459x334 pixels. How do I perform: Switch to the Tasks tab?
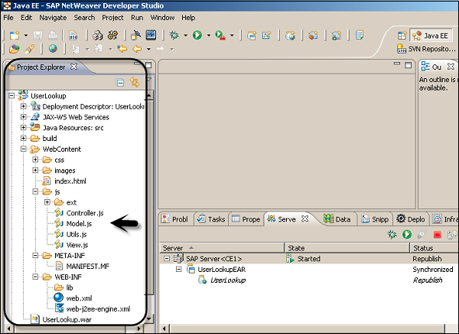point(211,219)
